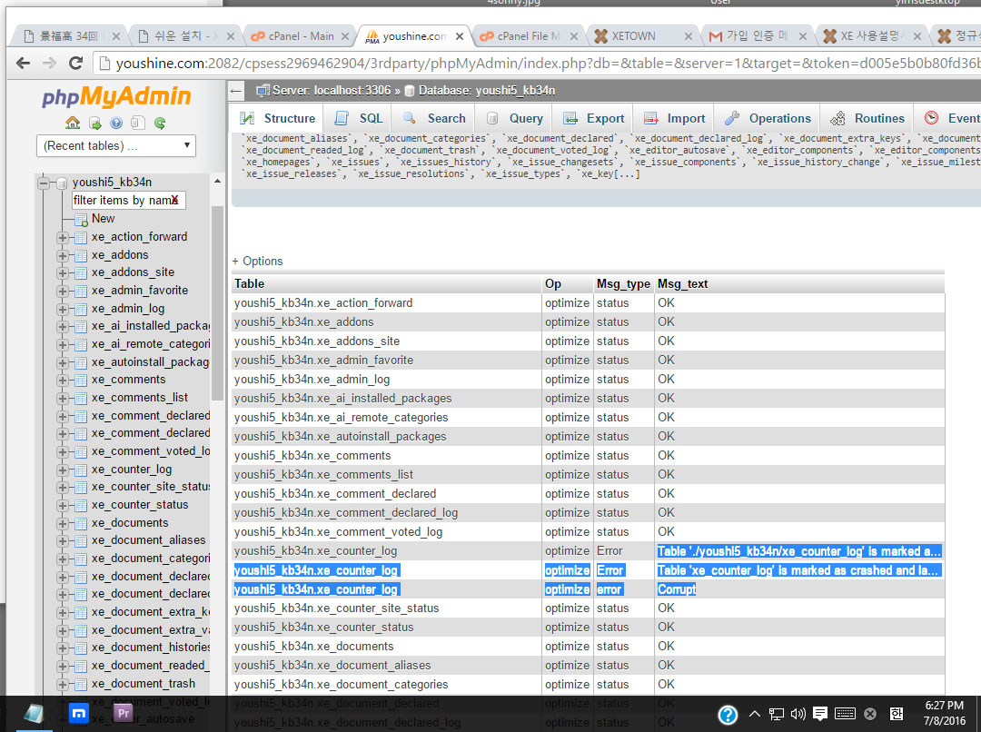Click the collapse navigation arrow beside Server
This screenshot has width=981, height=732.
237,91
